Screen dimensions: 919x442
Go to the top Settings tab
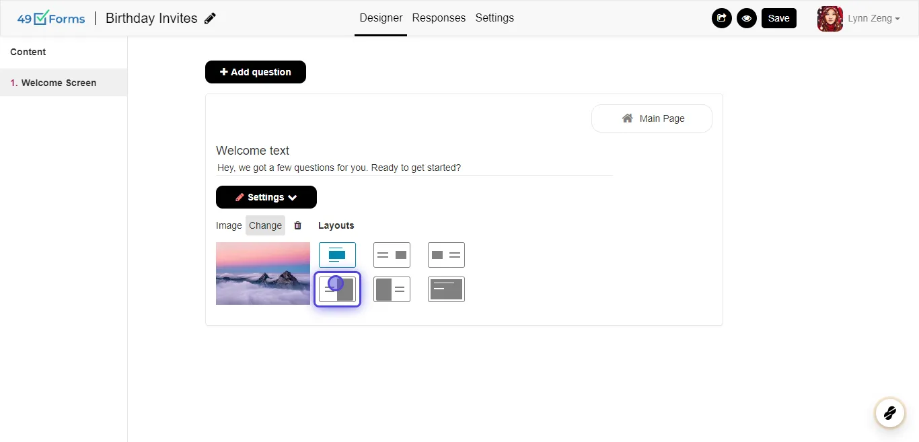[494, 18]
